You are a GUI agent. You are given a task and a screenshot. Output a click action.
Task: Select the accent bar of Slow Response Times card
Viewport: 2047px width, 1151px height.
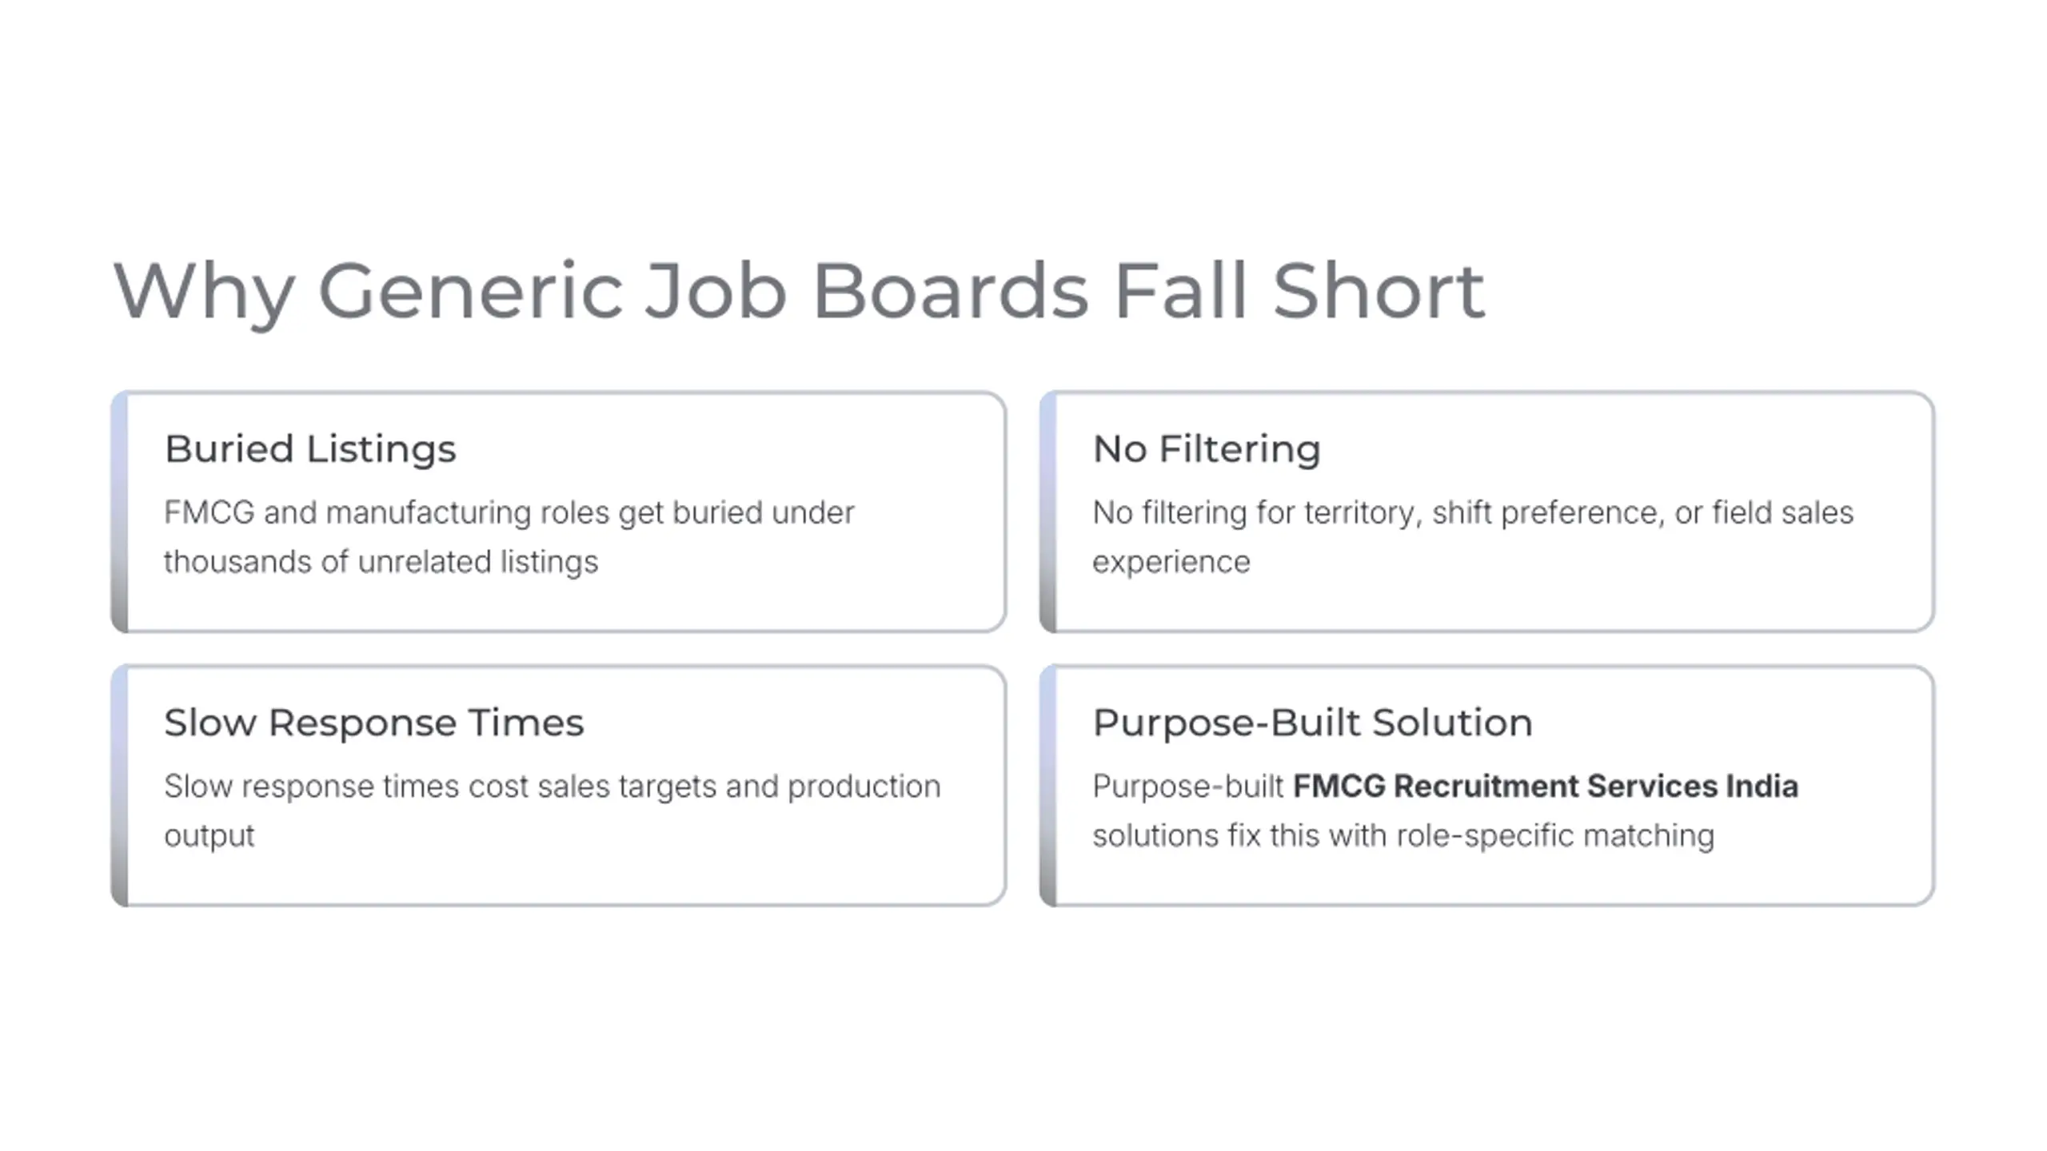(x=119, y=786)
